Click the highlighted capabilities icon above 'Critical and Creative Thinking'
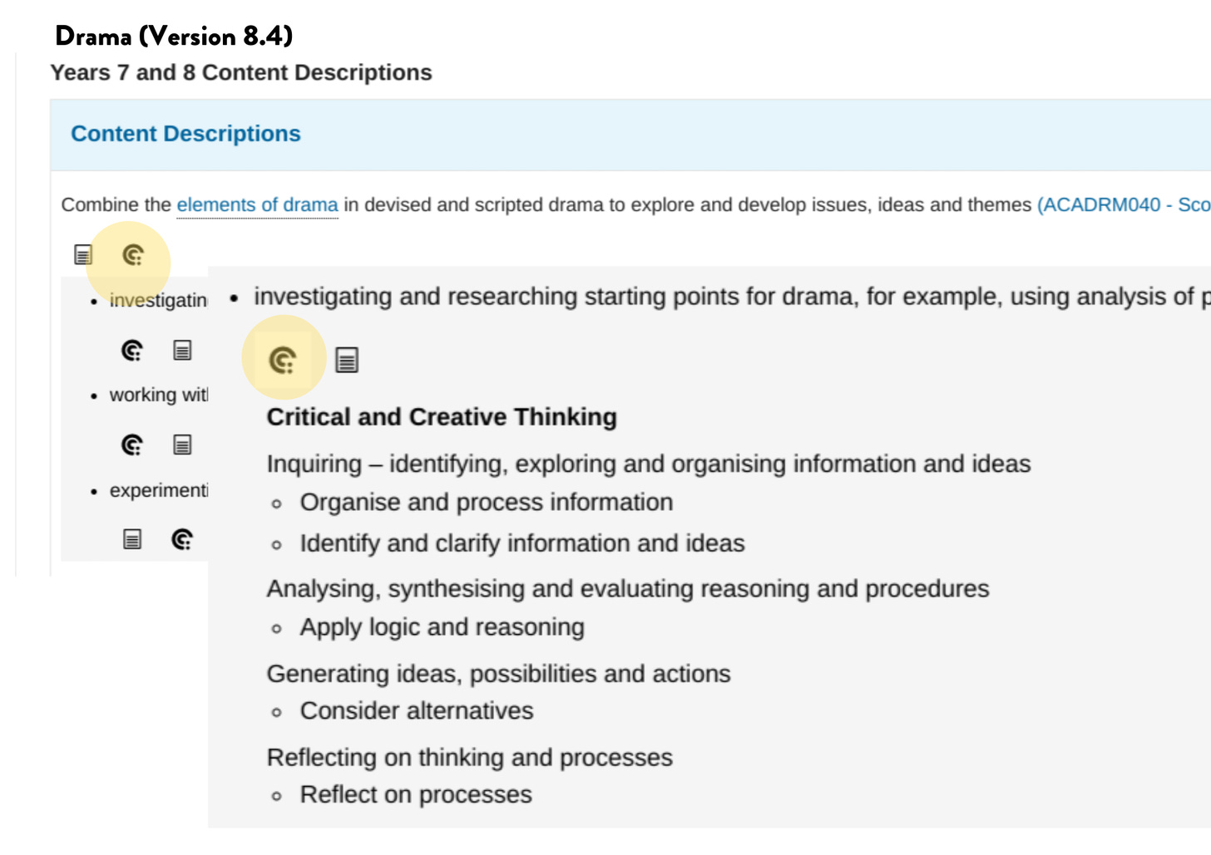 point(283,361)
